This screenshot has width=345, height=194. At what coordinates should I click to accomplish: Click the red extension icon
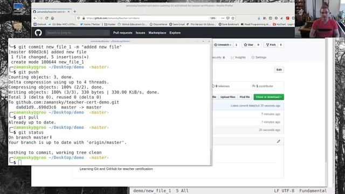tap(287, 18)
